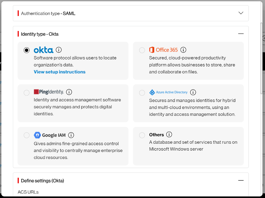Click the Google IAM logo
Viewport: 265px width, 198px height.
coord(50,135)
